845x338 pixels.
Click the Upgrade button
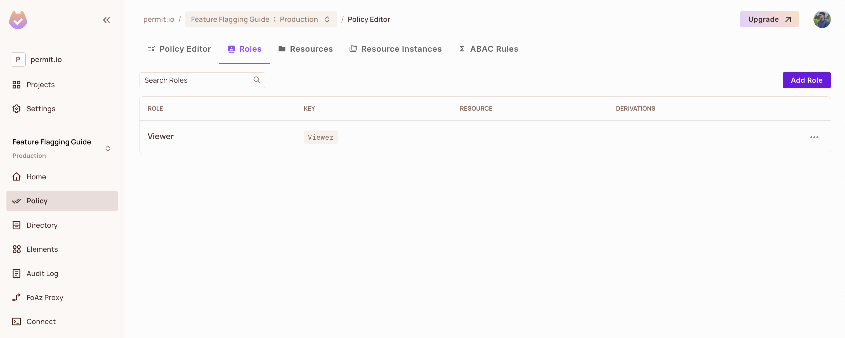[769, 19]
